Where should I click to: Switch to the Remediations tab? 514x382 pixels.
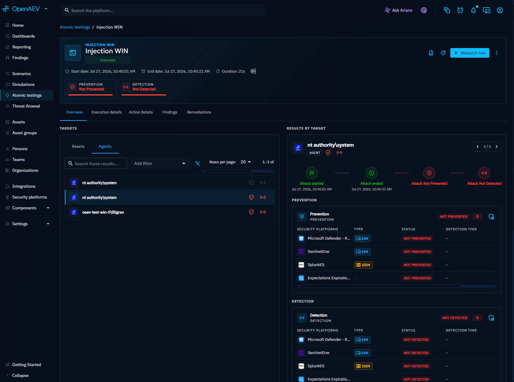tap(199, 112)
